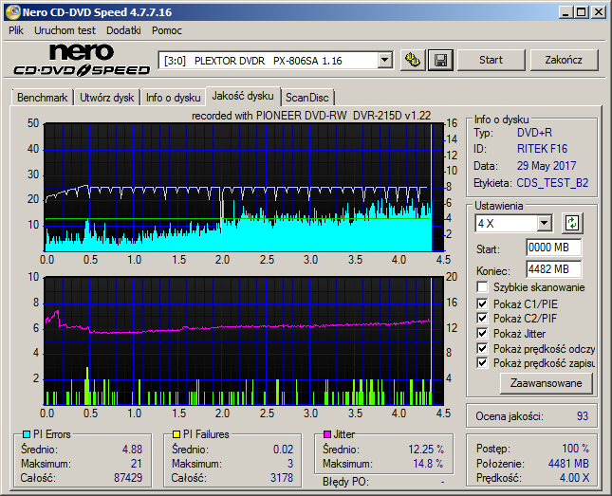The height and width of the screenshot is (496, 612).
Task: Minimize the Nero CD-DVD Speed window
Action: [566, 12]
